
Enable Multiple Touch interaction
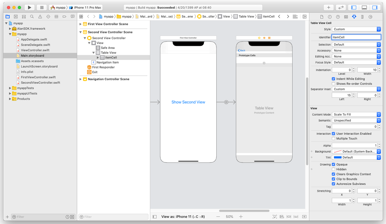tap(334, 138)
